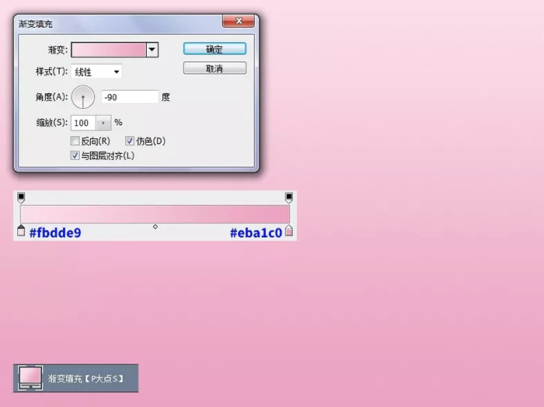Click the #fbdde9 hex label
This screenshot has width=544, height=407.
55,232
